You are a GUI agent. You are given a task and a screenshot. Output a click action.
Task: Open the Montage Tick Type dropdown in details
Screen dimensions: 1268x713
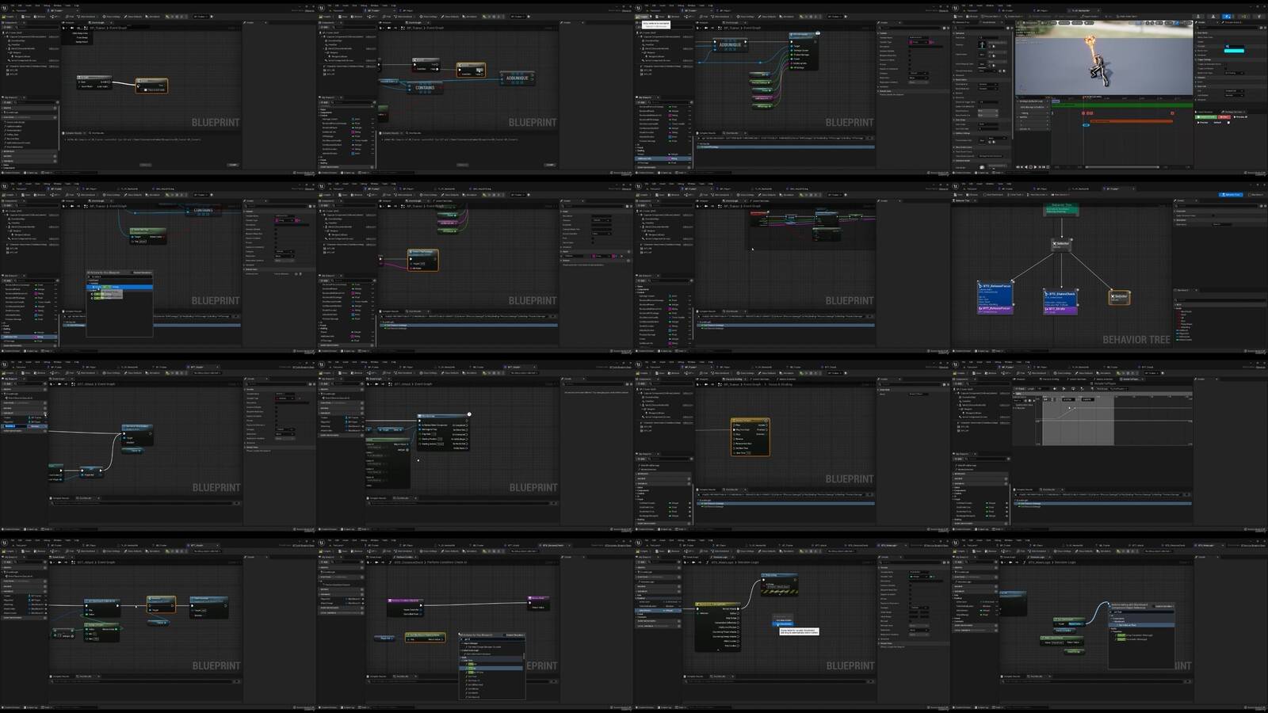pos(1234,73)
